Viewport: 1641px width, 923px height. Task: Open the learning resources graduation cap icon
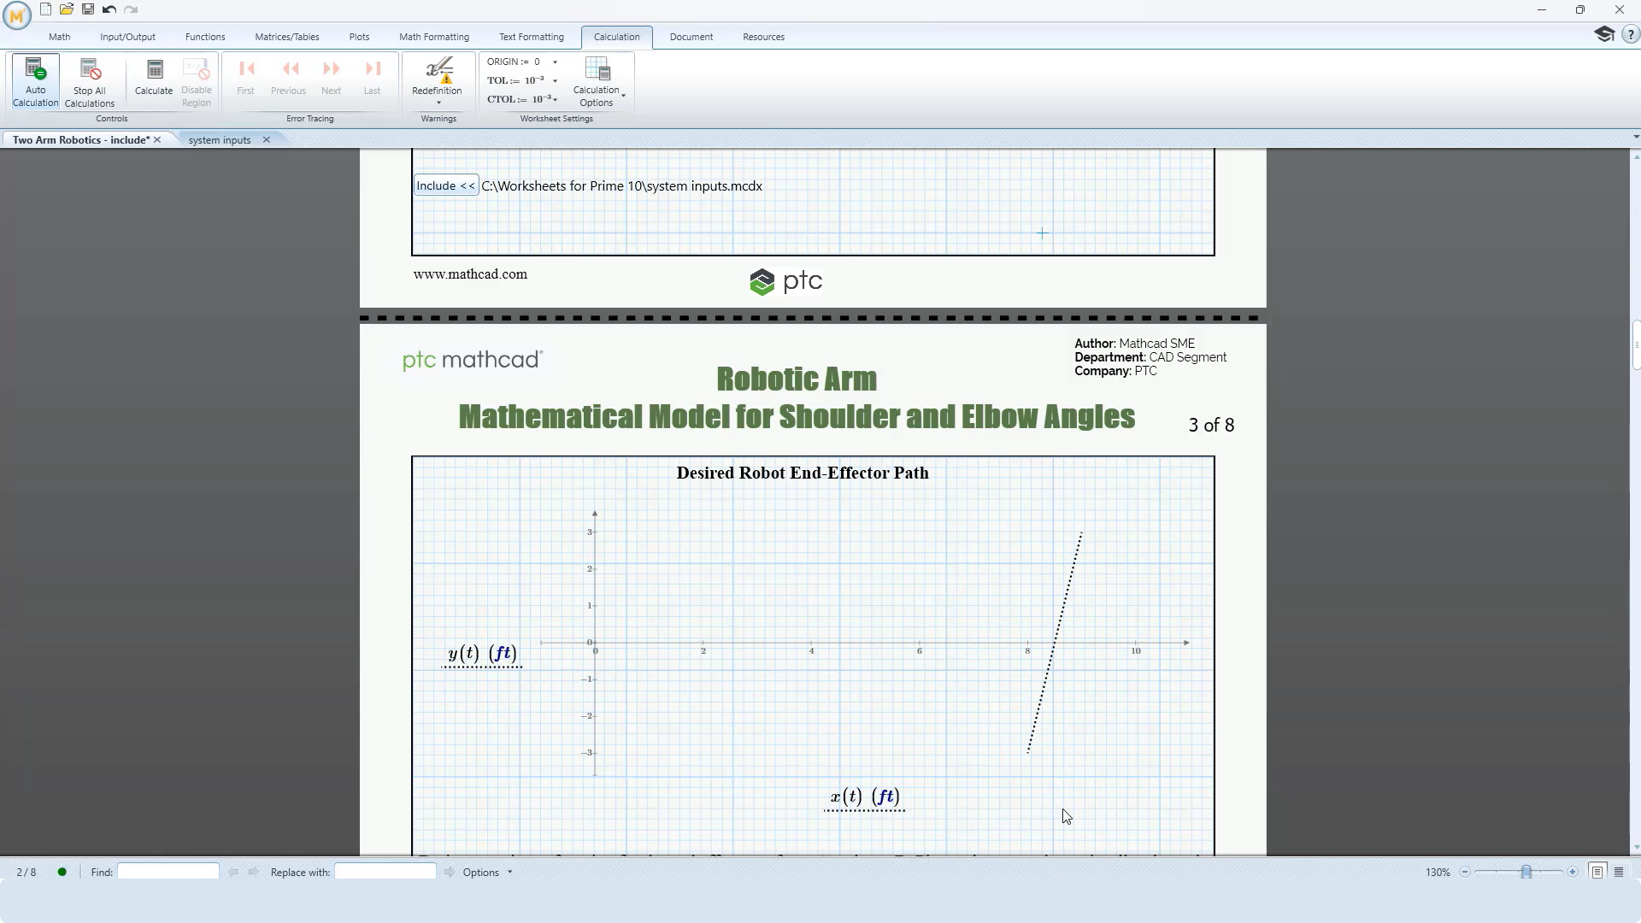pos(1603,34)
